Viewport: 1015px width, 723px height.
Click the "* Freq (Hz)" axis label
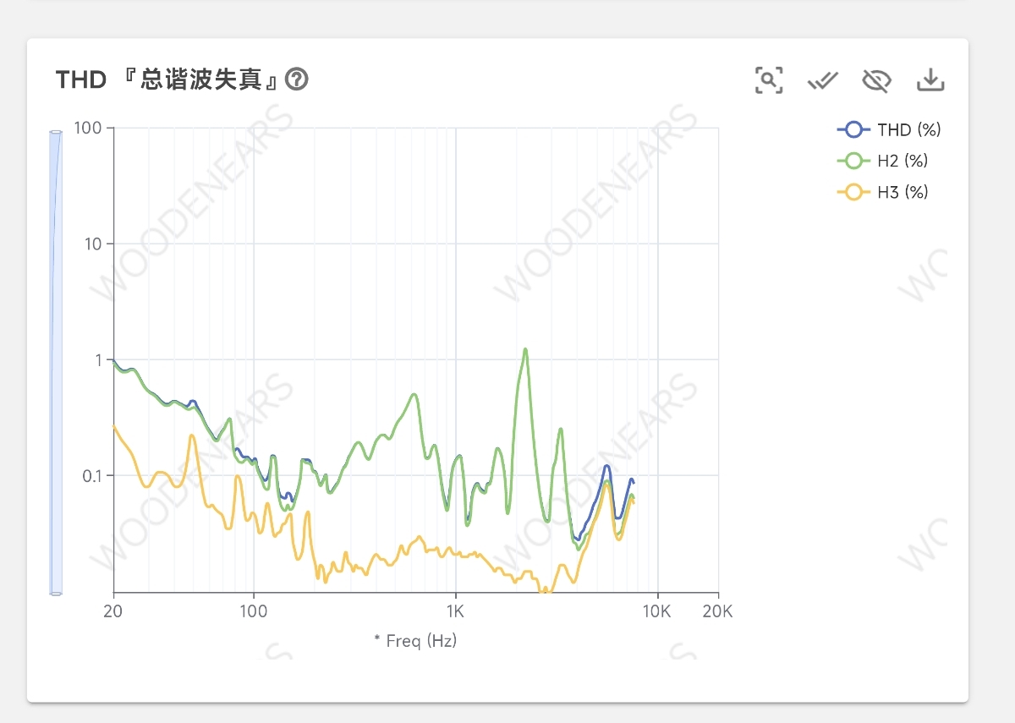pyautogui.click(x=415, y=640)
